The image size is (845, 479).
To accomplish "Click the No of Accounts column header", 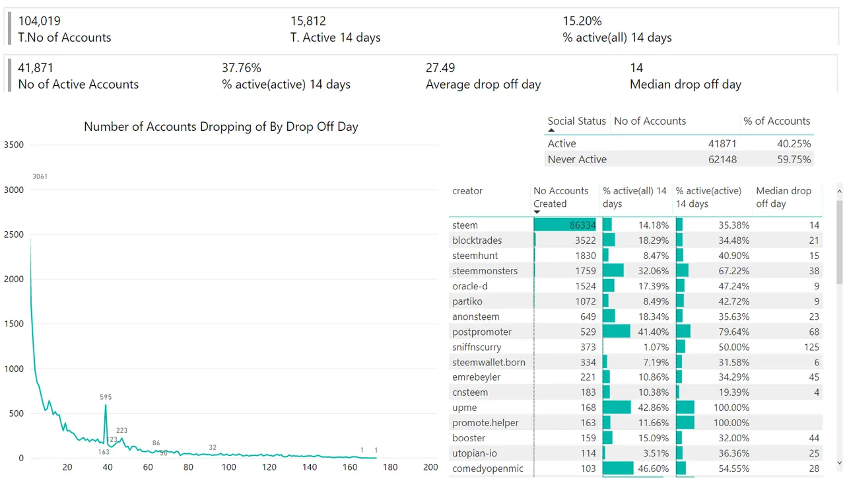I will click(x=650, y=121).
